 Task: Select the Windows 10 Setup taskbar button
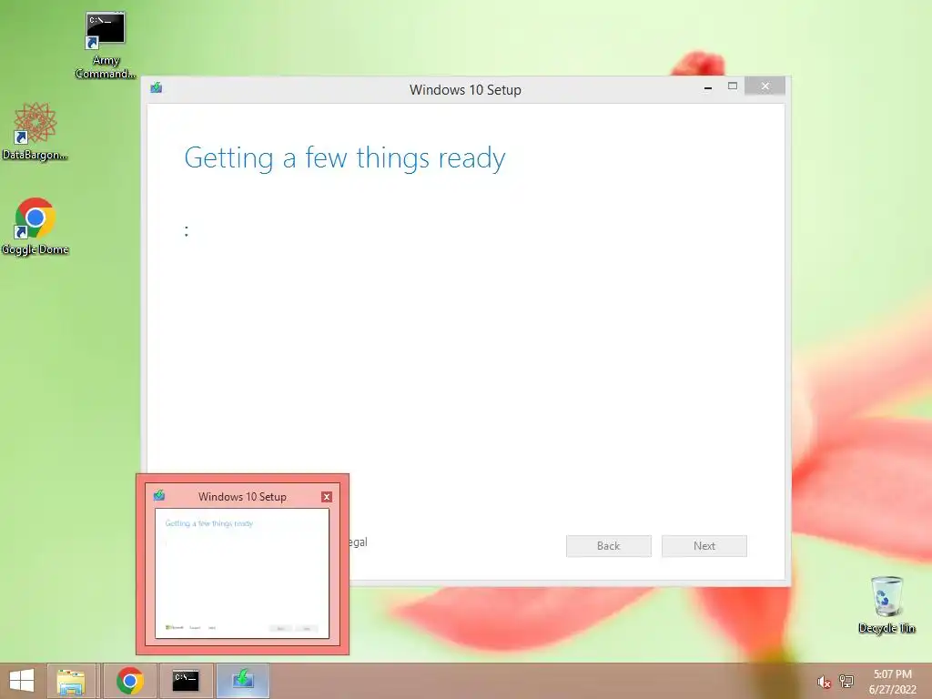click(242, 681)
